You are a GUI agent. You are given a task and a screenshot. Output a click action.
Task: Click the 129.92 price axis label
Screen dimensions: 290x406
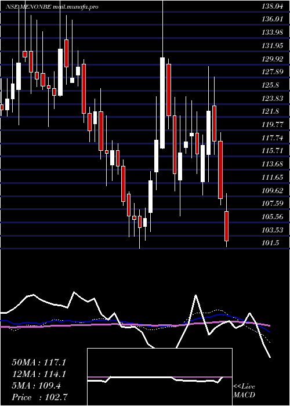(x=272, y=59)
